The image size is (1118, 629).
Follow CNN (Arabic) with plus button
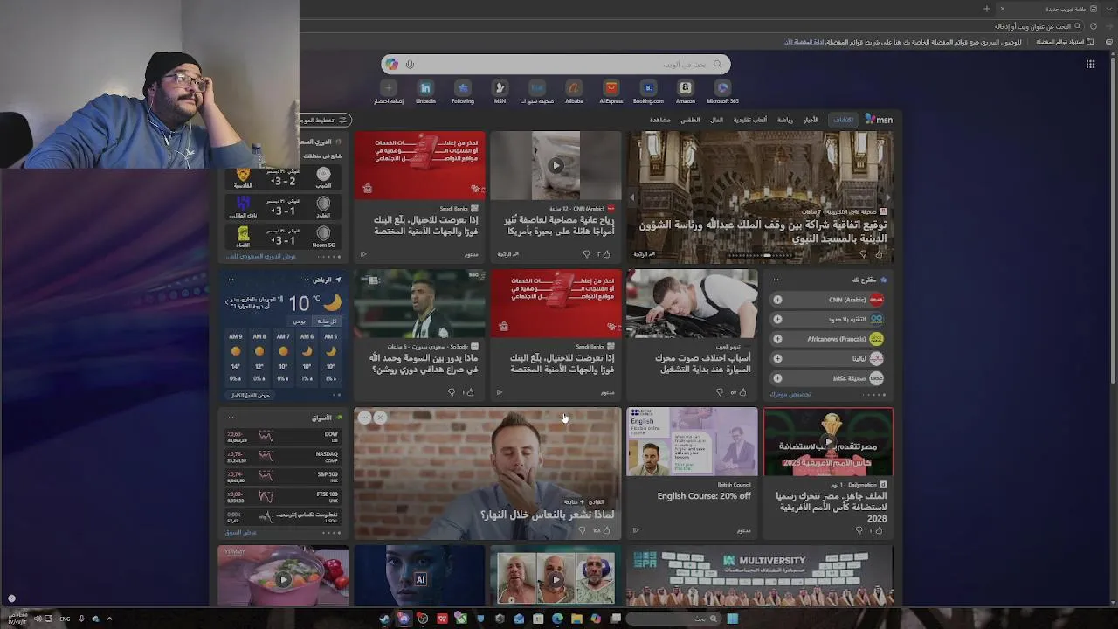point(777,300)
